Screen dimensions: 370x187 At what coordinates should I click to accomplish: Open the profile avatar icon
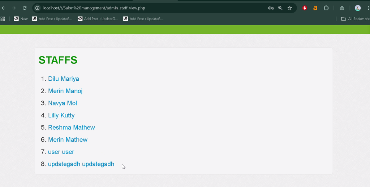(358, 8)
